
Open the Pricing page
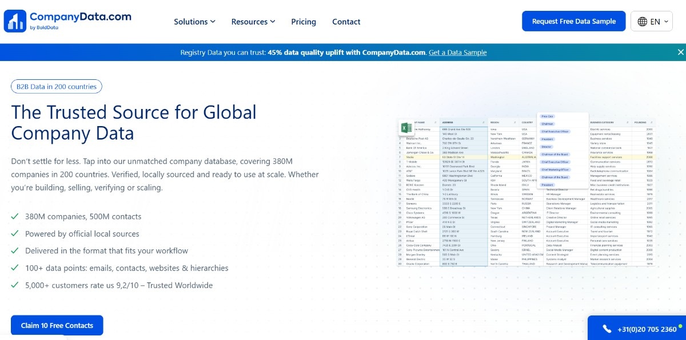(303, 22)
